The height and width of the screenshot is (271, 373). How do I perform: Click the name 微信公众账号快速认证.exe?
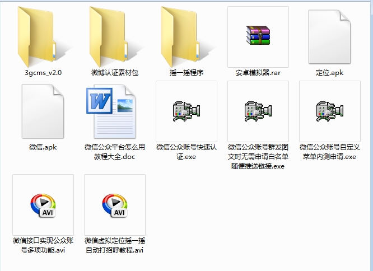tap(186, 152)
